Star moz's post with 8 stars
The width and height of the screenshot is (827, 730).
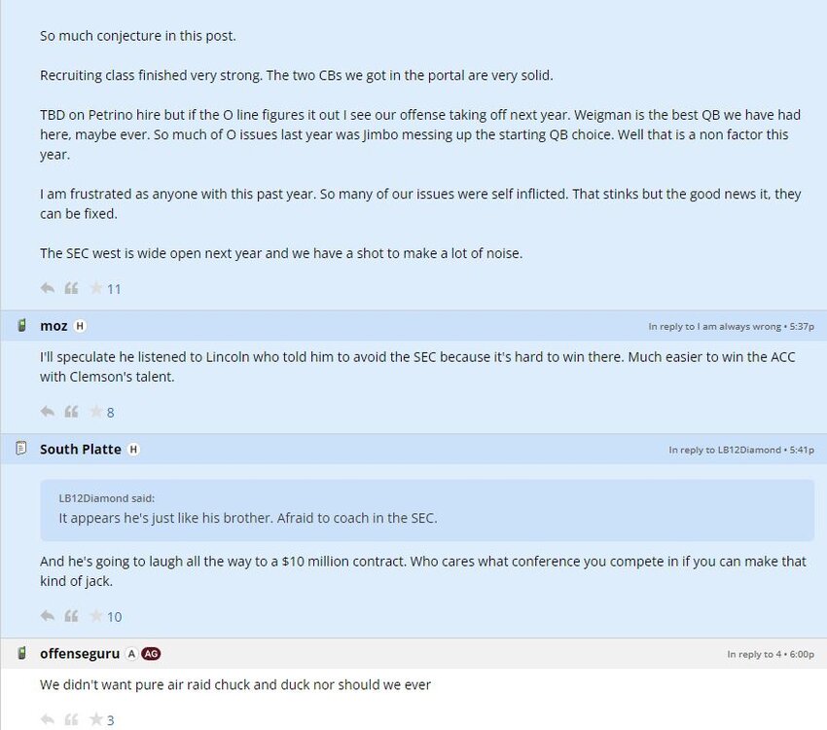96,412
